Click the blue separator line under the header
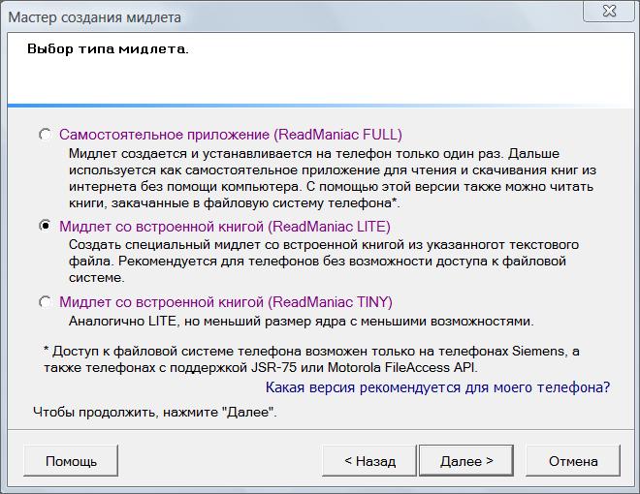The width and height of the screenshot is (640, 494). [x=320, y=104]
